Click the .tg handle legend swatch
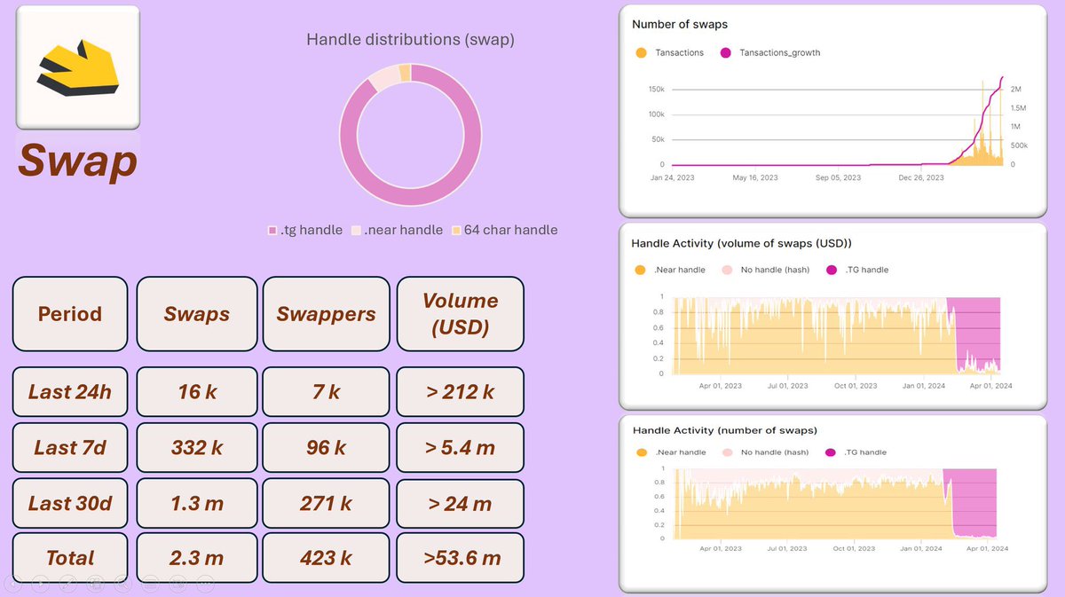1065x597 pixels. click(272, 231)
